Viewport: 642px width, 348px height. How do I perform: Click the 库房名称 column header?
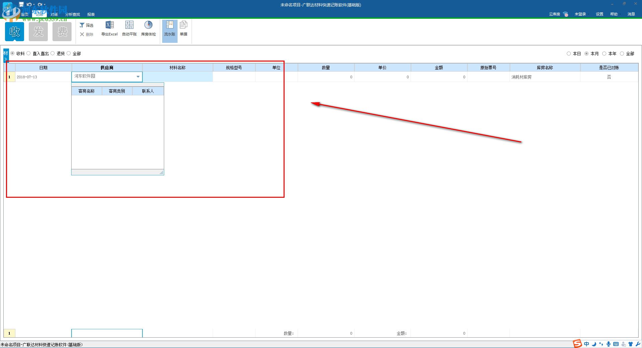click(545, 68)
